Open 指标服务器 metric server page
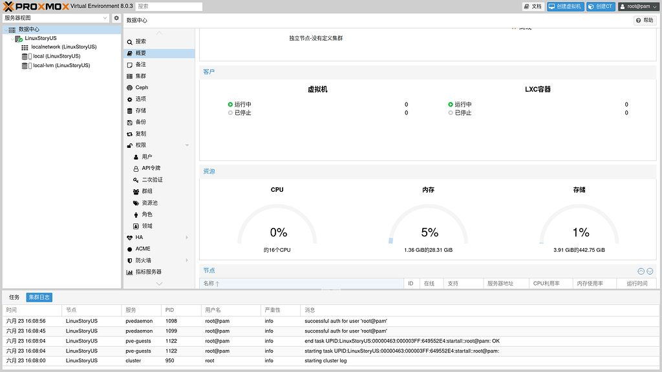The image size is (662, 372). (148, 272)
